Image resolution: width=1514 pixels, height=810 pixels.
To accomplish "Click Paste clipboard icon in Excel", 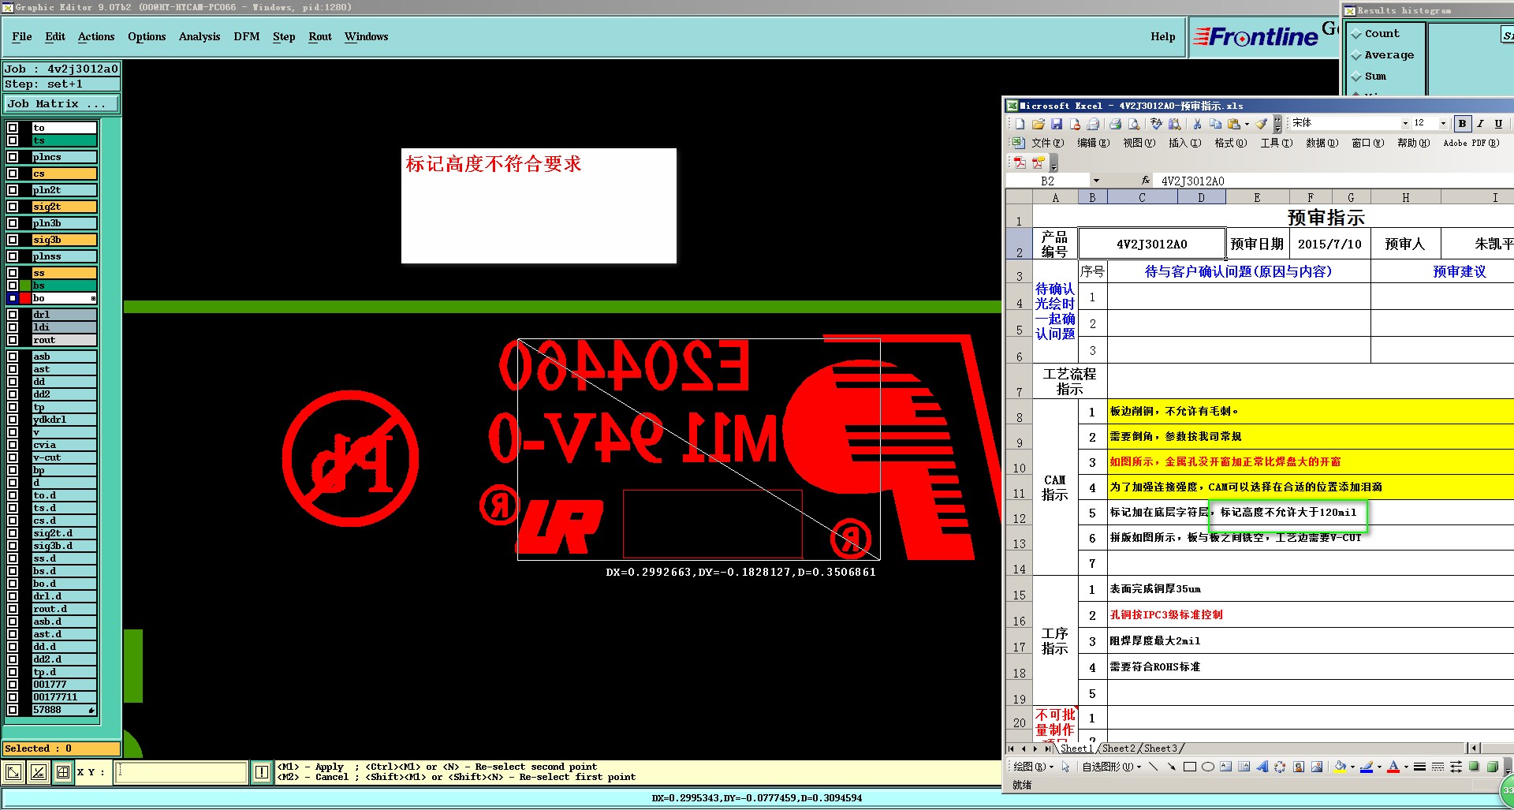I will pyautogui.click(x=1233, y=124).
